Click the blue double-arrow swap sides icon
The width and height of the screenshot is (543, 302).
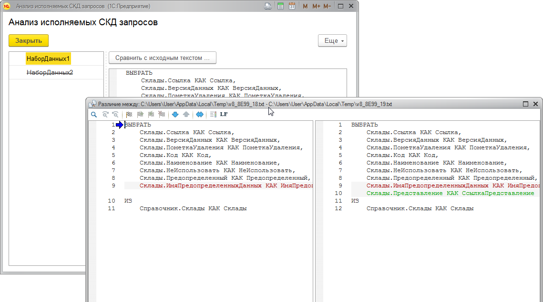200,114
